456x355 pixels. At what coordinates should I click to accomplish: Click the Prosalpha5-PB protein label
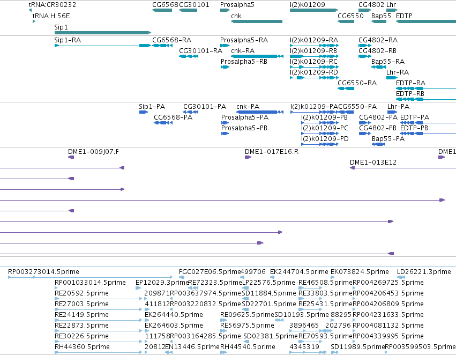pyautogui.click(x=244, y=128)
